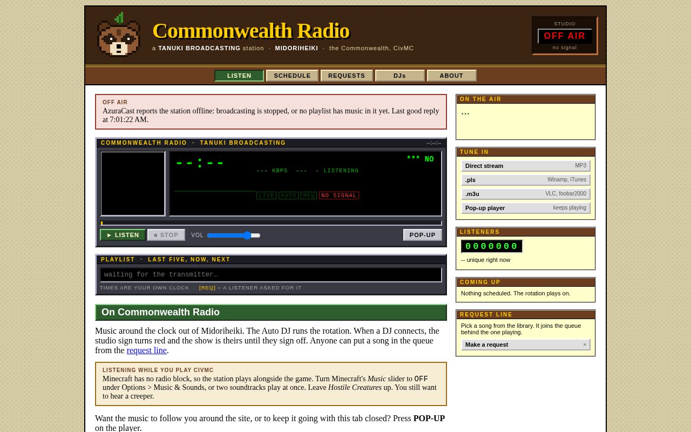
Task: Click the REQUEST LINE panel header
Action: tap(526, 315)
